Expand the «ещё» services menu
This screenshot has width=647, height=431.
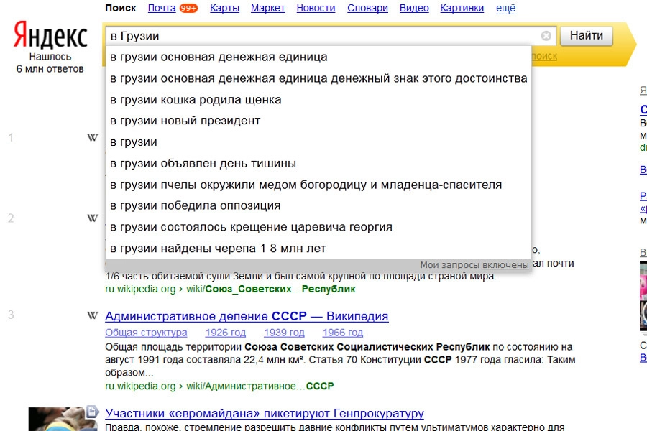(x=506, y=9)
